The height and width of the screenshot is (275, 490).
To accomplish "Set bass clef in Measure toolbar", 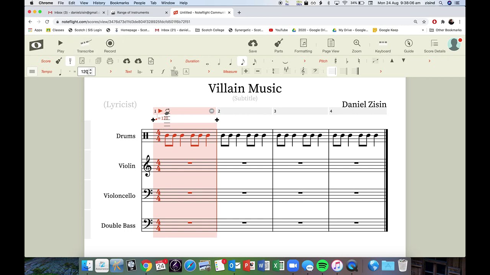I will [315, 71].
